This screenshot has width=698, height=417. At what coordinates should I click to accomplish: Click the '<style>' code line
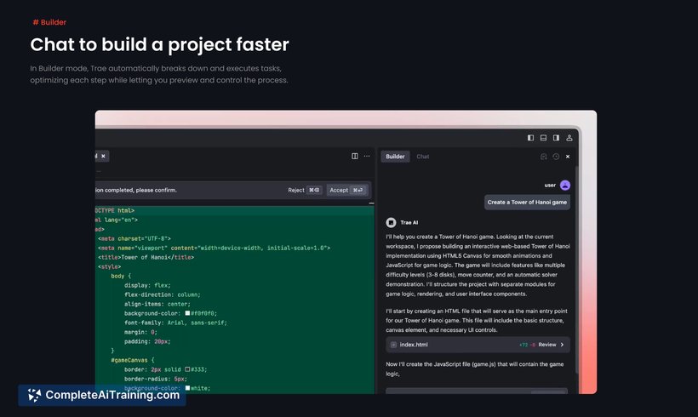110,266
